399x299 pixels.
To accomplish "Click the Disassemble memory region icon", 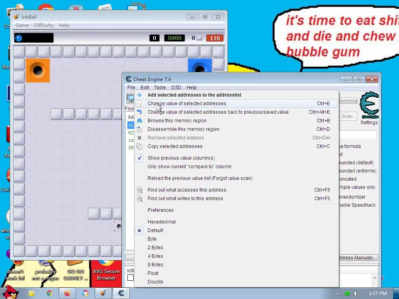I will [139, 129].
